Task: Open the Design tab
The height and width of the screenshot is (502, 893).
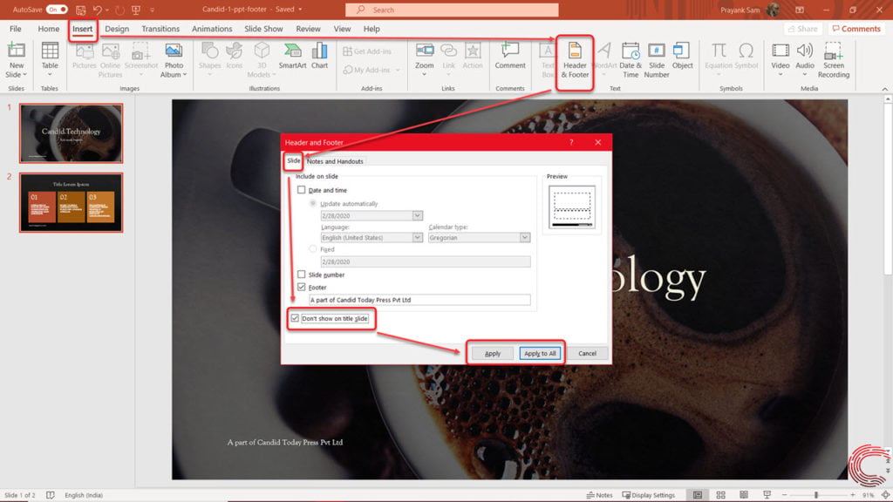Action: click(x=117, y=29)
